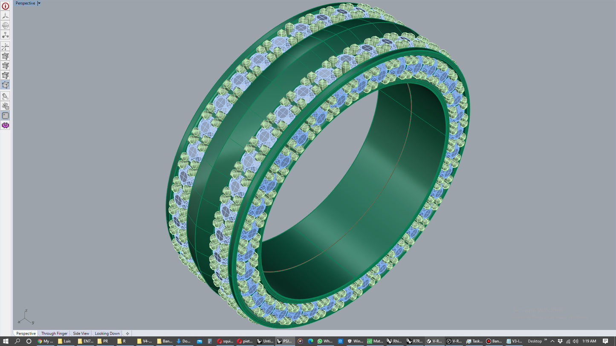Click the overlapping tilted sheets icon
The height and width of the screenshot is (346, 616).
pos(5,106)
